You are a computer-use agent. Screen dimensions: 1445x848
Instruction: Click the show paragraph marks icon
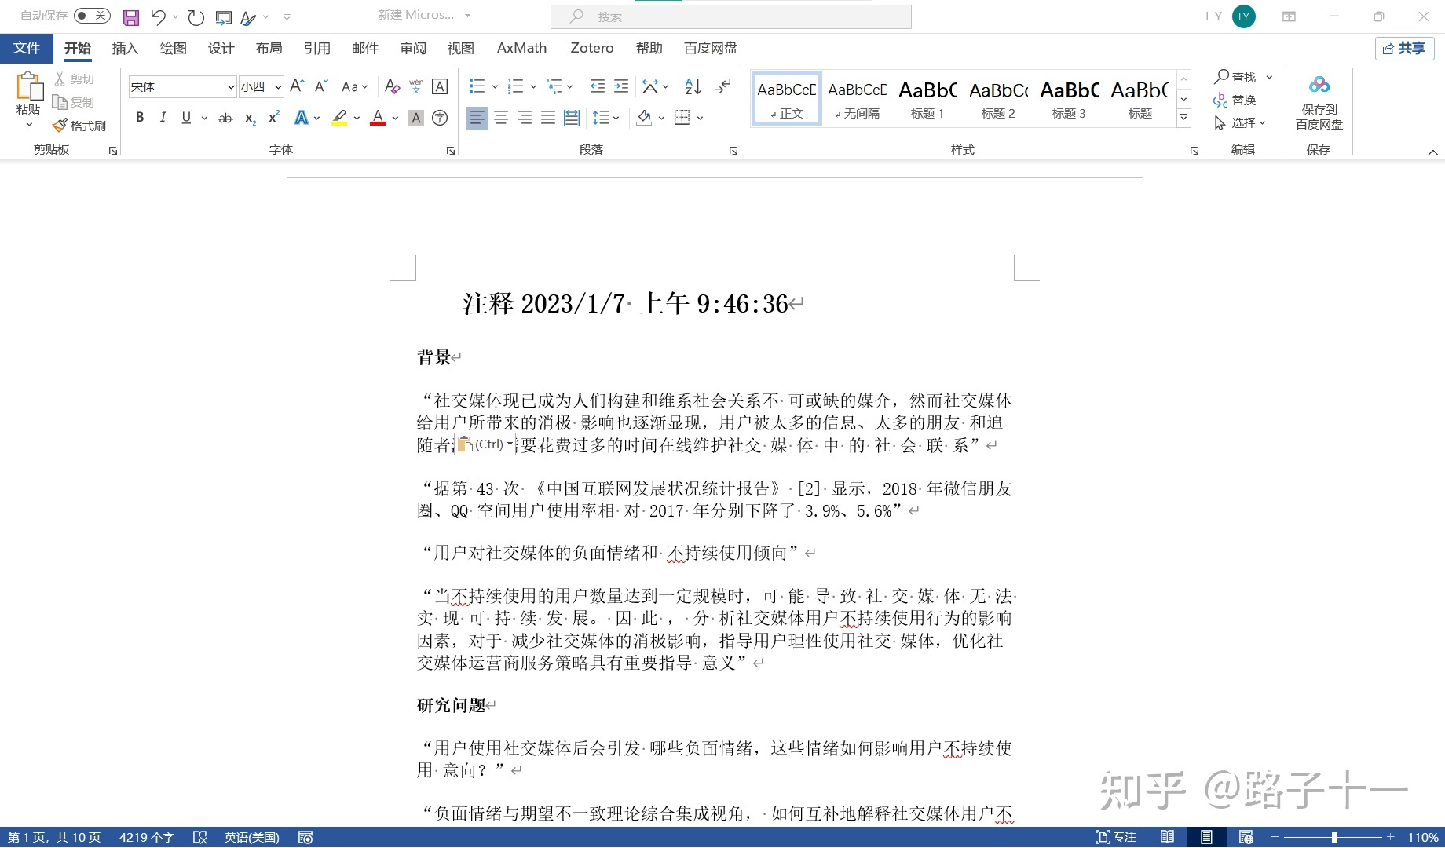click(x=723, y=86)
